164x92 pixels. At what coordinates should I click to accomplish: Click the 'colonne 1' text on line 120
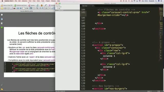109,56
